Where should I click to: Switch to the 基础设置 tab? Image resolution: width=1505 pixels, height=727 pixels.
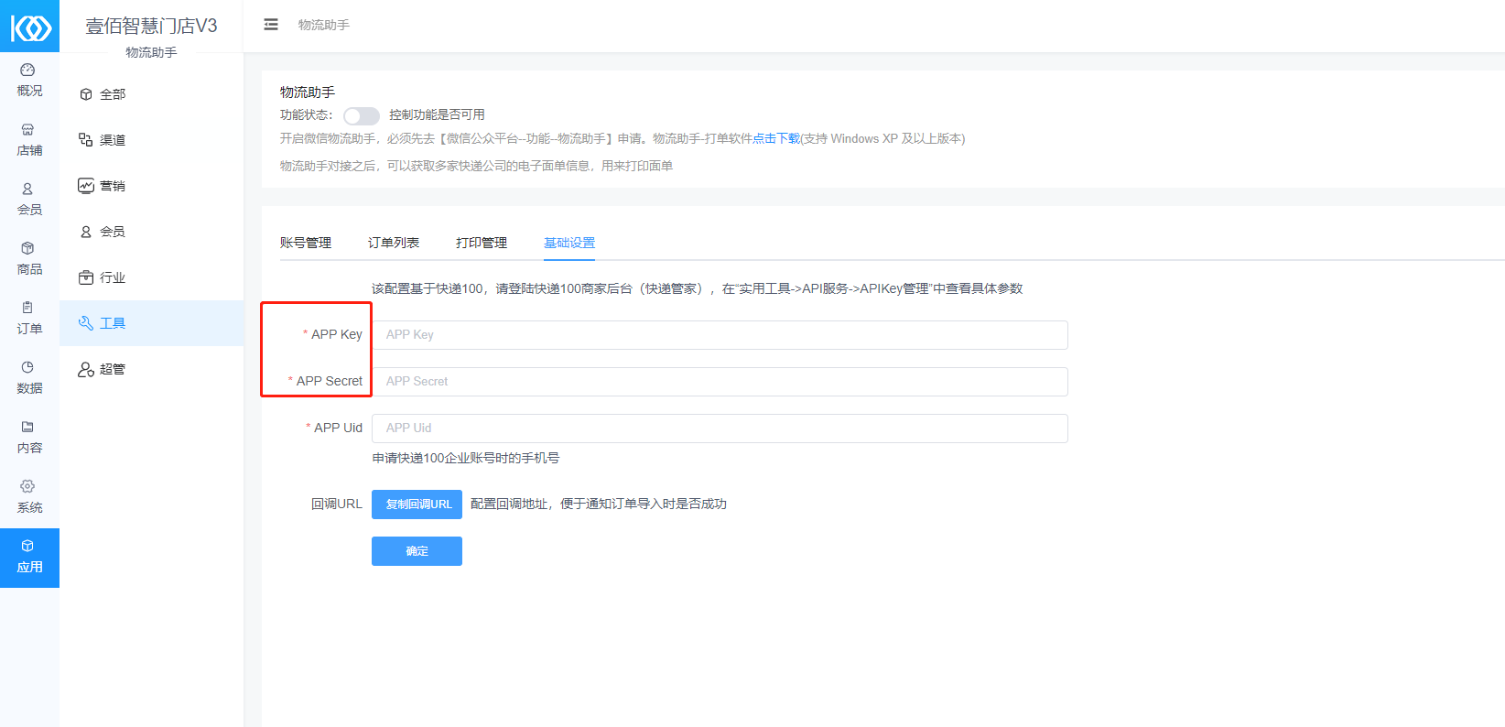569,243
